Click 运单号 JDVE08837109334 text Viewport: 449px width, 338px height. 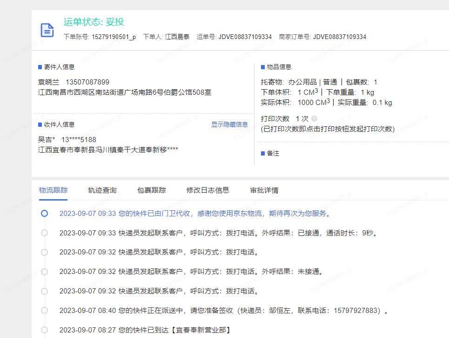click(x=234, y=37)
